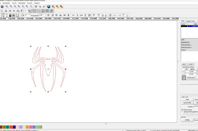Screen dimensions: 198x131
Task: Click the horizontal spacing icon with inward arrows
Action: [73, 15]
